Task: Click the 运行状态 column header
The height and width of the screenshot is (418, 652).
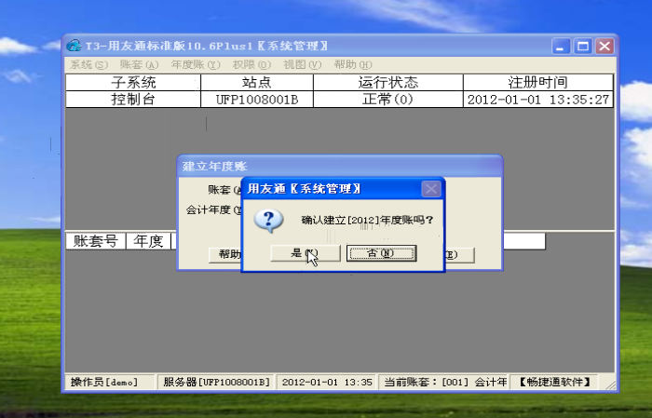Action: pos(387,82)
